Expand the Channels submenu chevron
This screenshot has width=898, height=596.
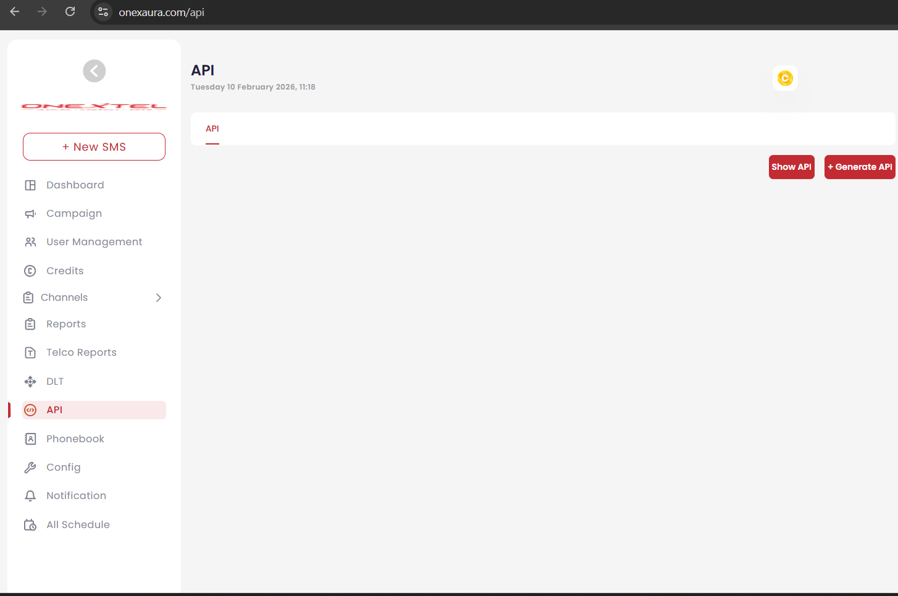tap(159, 298)
